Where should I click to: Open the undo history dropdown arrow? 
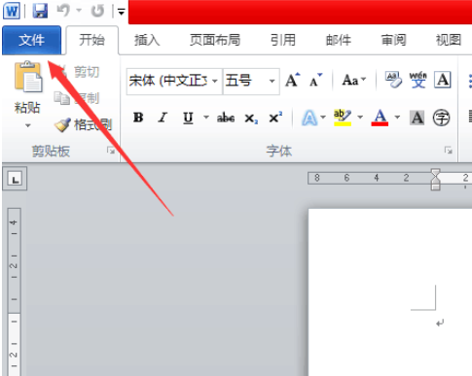point(79,11)
